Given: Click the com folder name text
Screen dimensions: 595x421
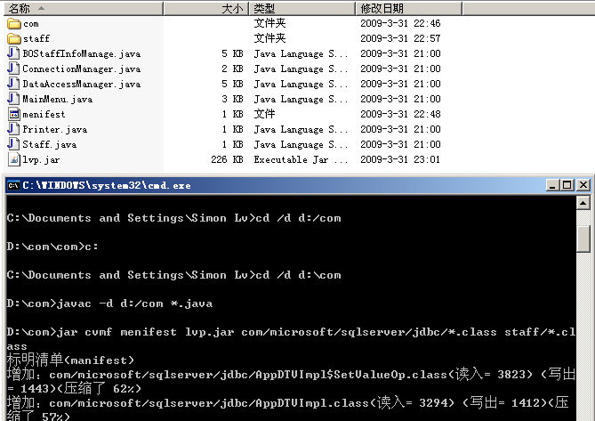Looking at the screenshot, I should coord(31,24).
